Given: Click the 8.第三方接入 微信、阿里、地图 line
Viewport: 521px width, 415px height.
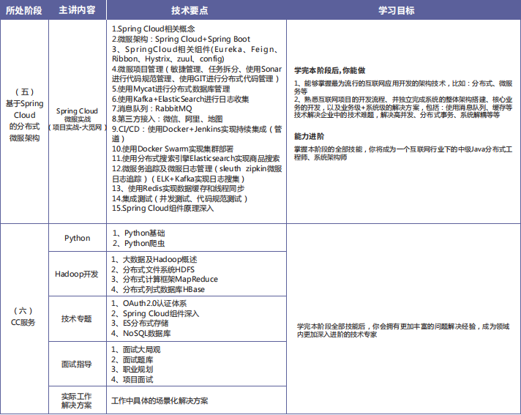Looking at the screenshot, I should click(x=167, y=119).
